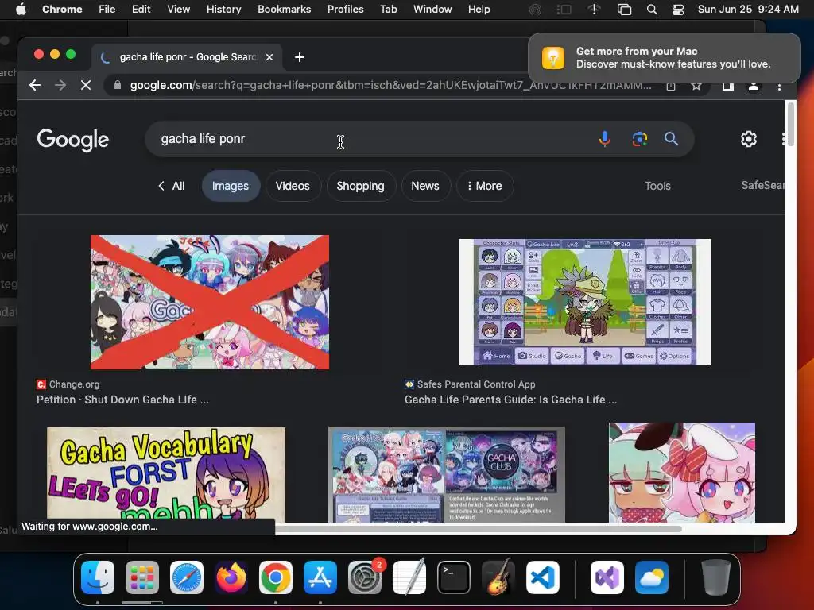
Task: Switch to Videos results
Action: (293, 186)
